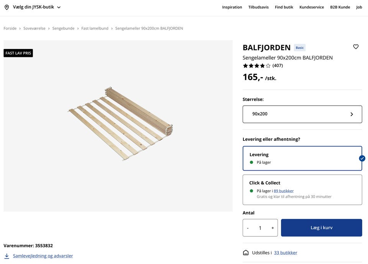Increase quantity with the plus stepper
Screen dimensions: 368x264
272,227
